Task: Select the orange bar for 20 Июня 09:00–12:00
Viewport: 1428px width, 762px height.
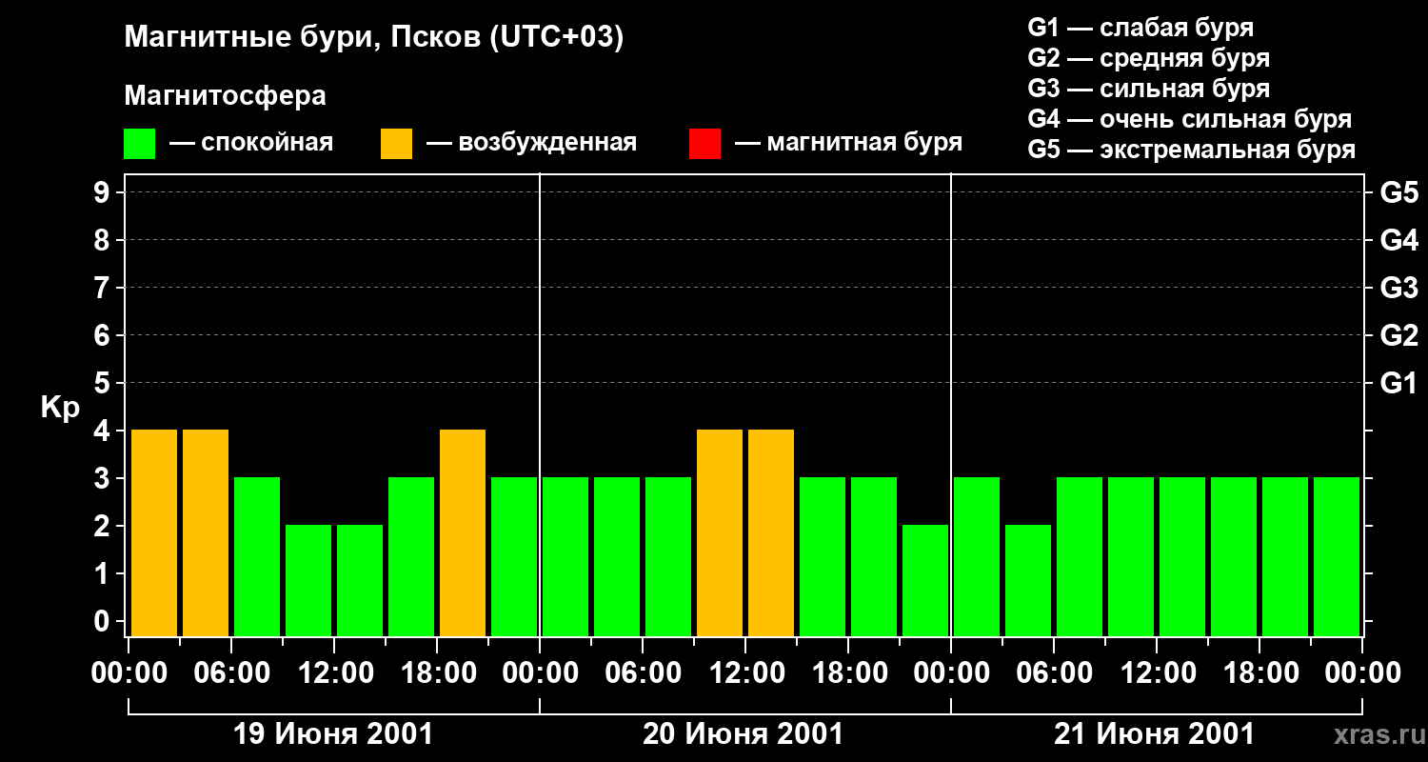Action: point(720,532)
